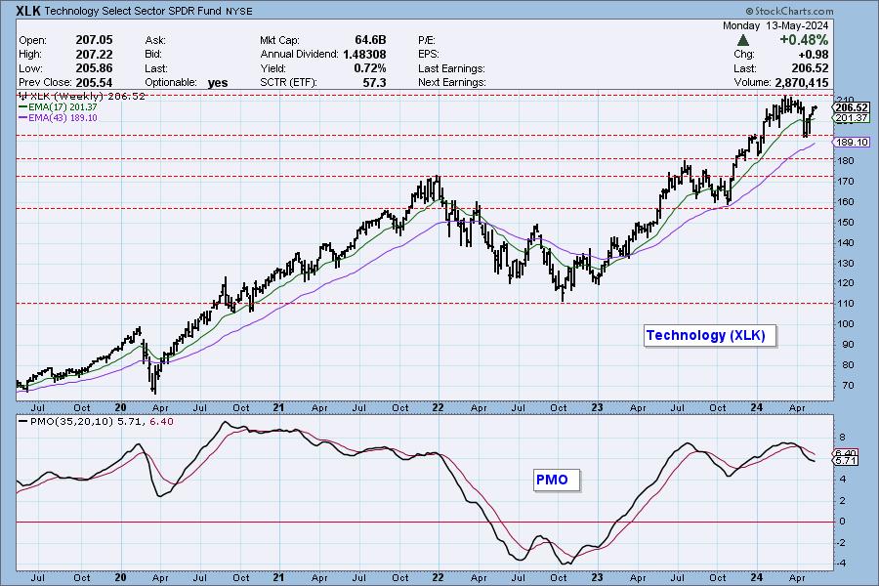Click the SCTR (ETF) value 57.3
This screenshot has height=586, width=879.
(374, 82)
